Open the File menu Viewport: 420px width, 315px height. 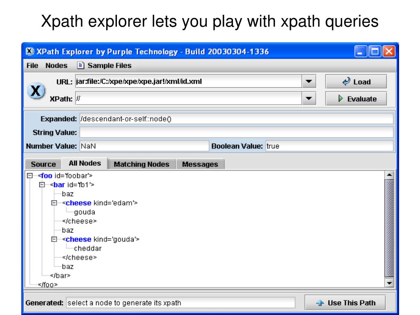click(x=32, y=65)
